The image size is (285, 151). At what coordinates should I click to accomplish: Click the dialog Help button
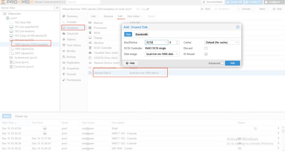[x=130, y=63]
